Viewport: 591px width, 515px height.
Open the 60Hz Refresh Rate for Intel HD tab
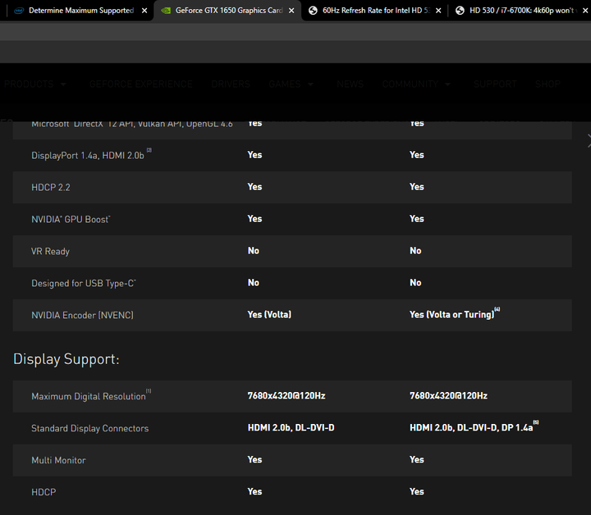375,11
